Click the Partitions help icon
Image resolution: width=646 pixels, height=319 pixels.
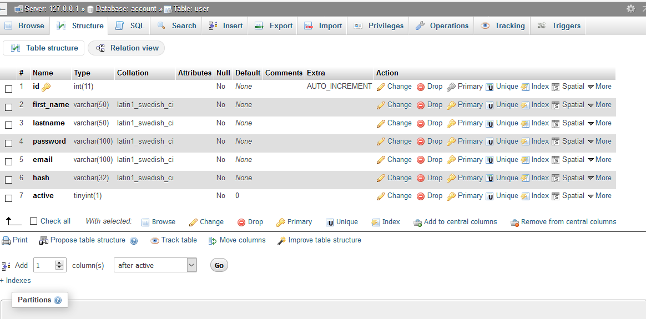tap(58, 300)
